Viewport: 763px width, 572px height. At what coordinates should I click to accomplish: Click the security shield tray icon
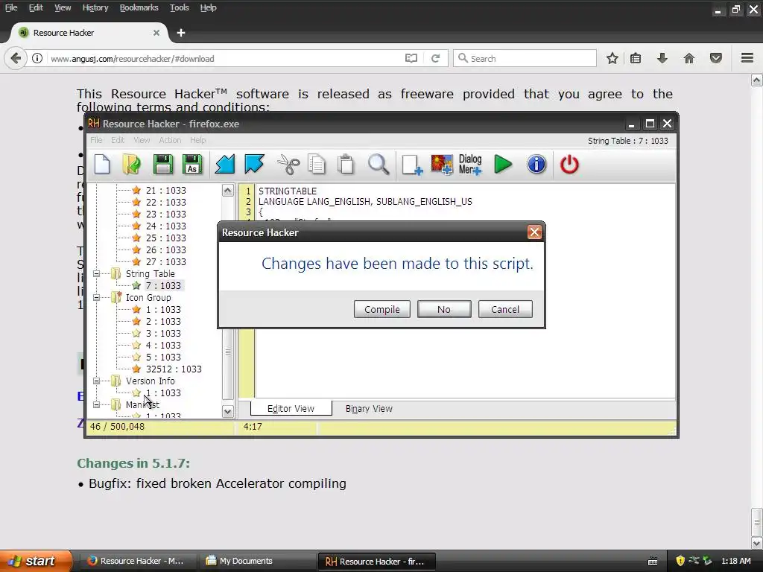coord(680,561)
